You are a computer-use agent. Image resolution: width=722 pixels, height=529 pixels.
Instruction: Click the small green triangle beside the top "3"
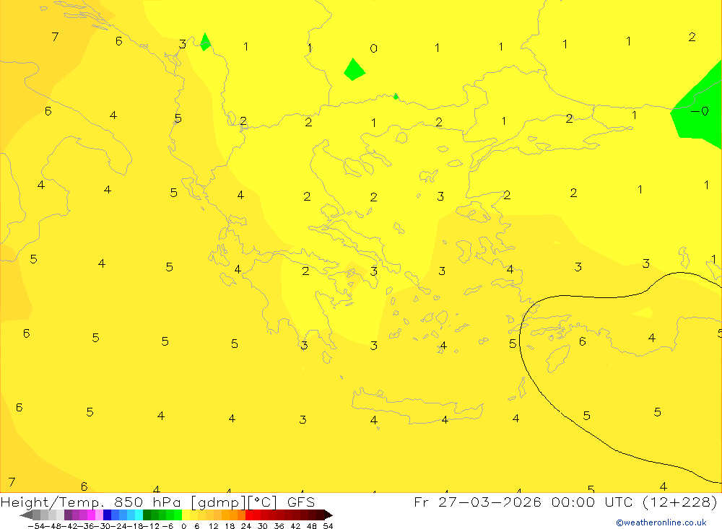[x=205, y=42]
